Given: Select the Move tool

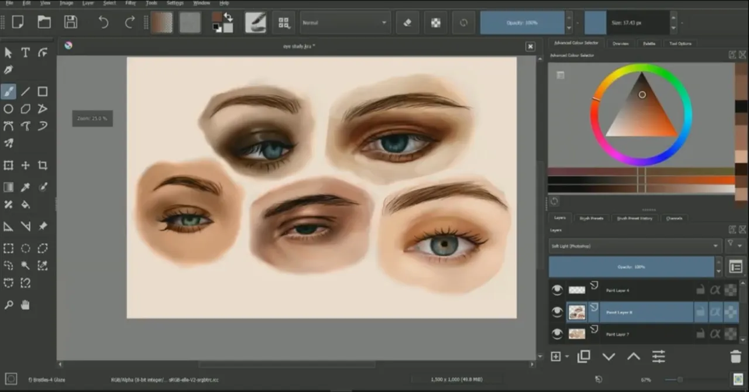Looking at the screenshot, I should tap(26, 166).
